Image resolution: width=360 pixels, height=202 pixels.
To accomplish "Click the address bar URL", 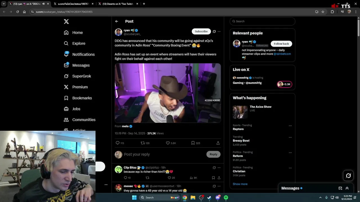I will click(x=64, y=12).
